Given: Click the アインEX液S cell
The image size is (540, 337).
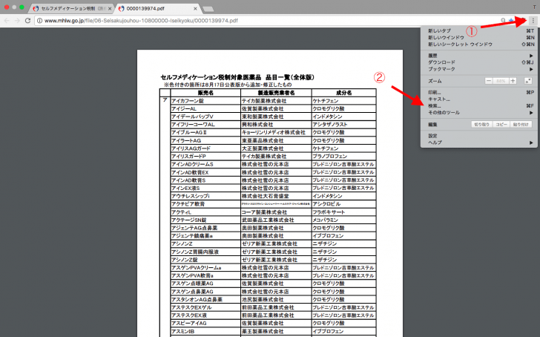Looking at the screenshot, I should click(x=205, y=188).
